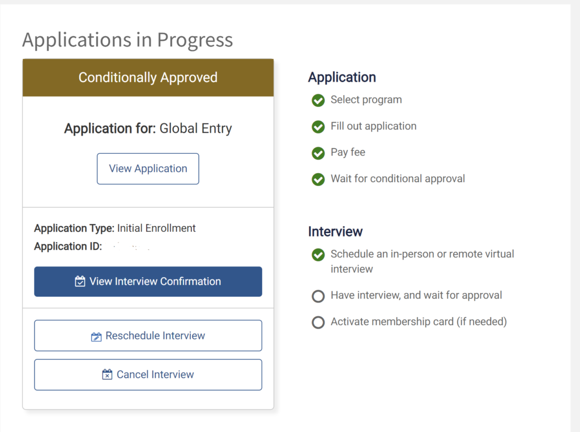Screen dimensions: 580x432
Task: Click the Application ID label
Action: pos(68,247)
